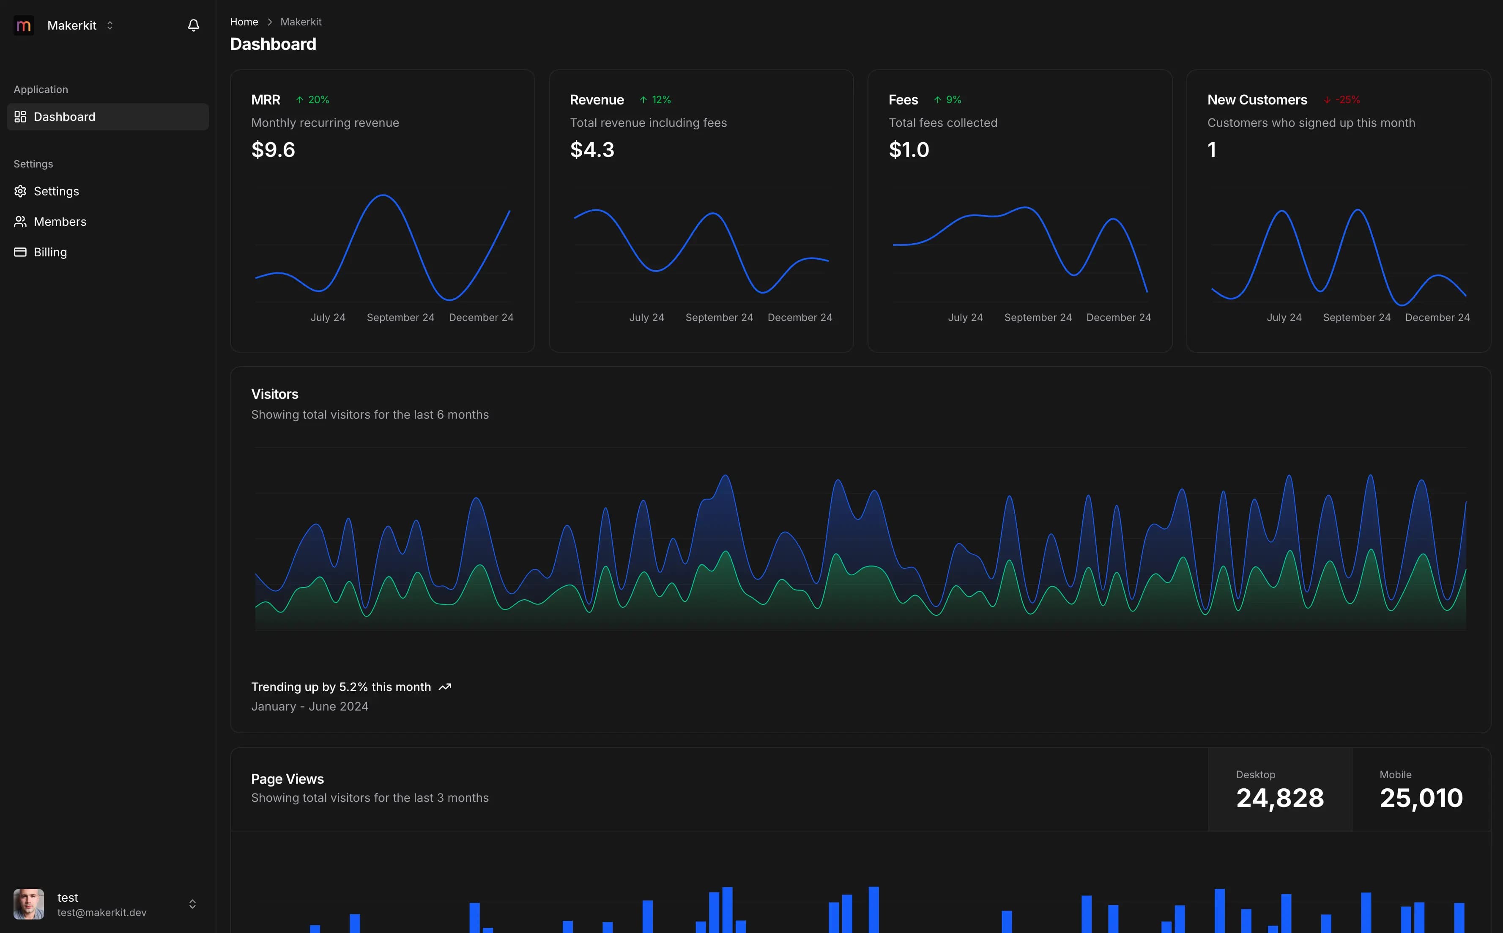1503x933 pixels.
Task: Click the Makerkit logo icon
Action: pyautogui.click(x=24, y=25)
